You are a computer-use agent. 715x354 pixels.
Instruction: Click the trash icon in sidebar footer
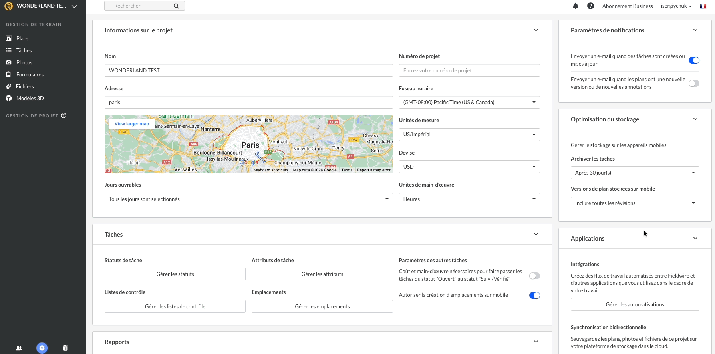65,348
